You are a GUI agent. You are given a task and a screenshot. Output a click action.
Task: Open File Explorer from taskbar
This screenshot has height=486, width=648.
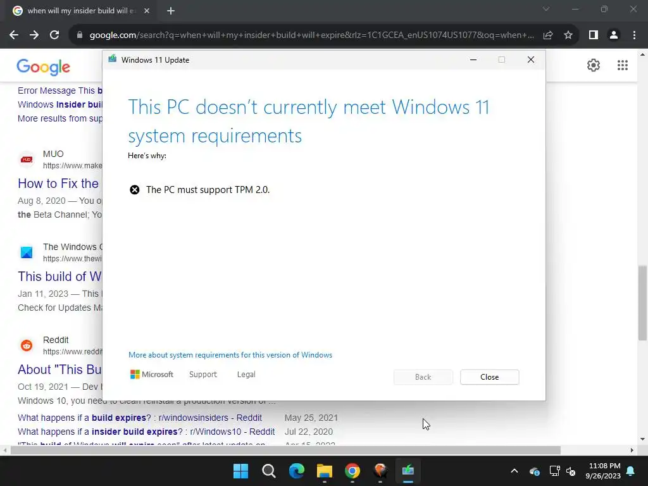tap(325, 471)
